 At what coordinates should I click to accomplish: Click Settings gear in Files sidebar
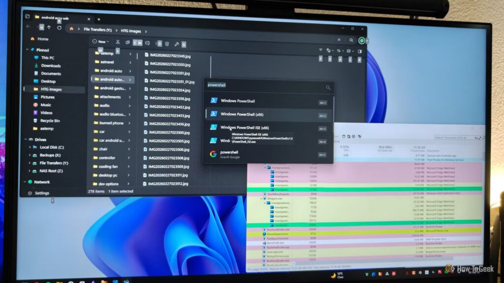30,193
